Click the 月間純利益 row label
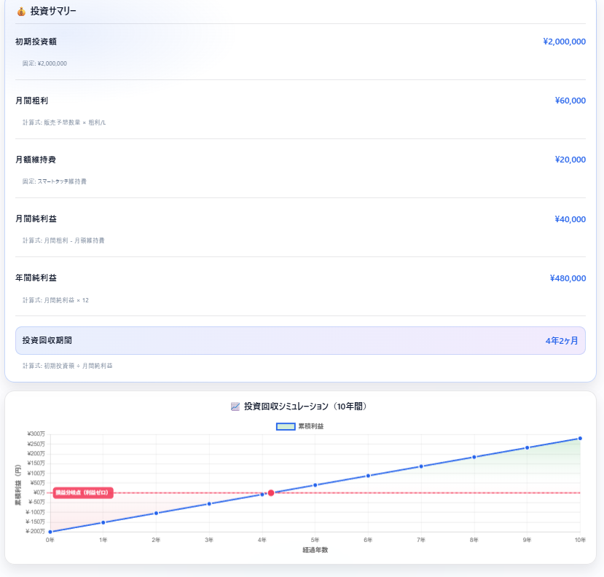The height and width of the screenshot is (577, 604). pyautogui.click(x=36, y=219)
